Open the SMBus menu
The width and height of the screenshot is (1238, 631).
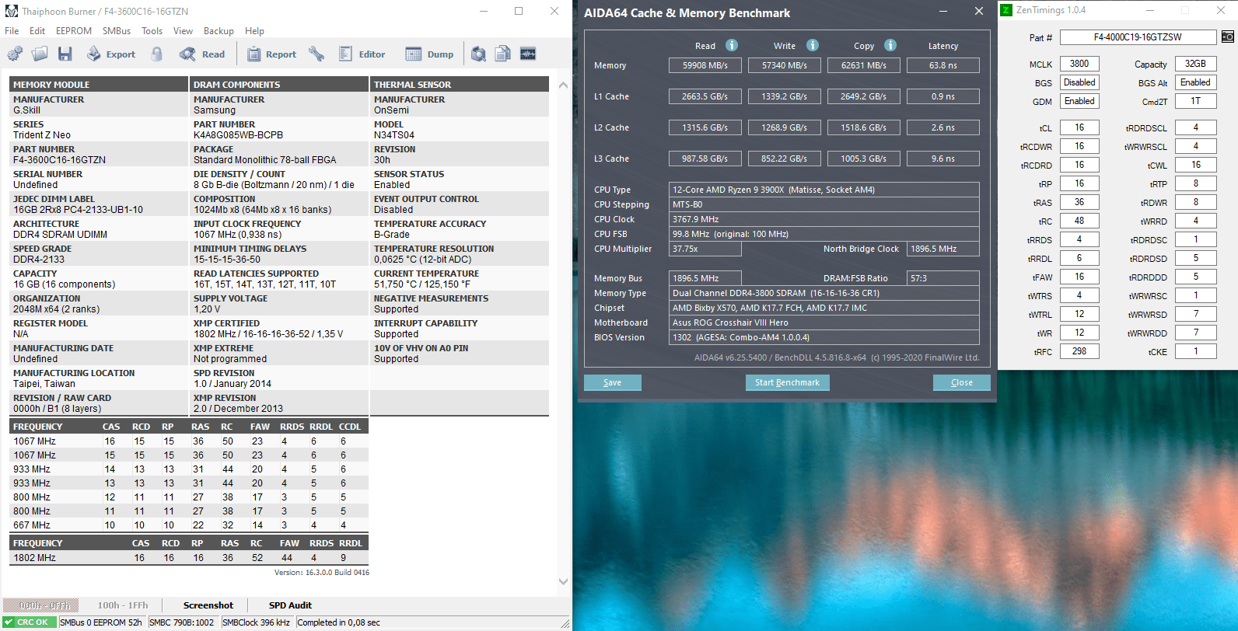tap(117, 31)
